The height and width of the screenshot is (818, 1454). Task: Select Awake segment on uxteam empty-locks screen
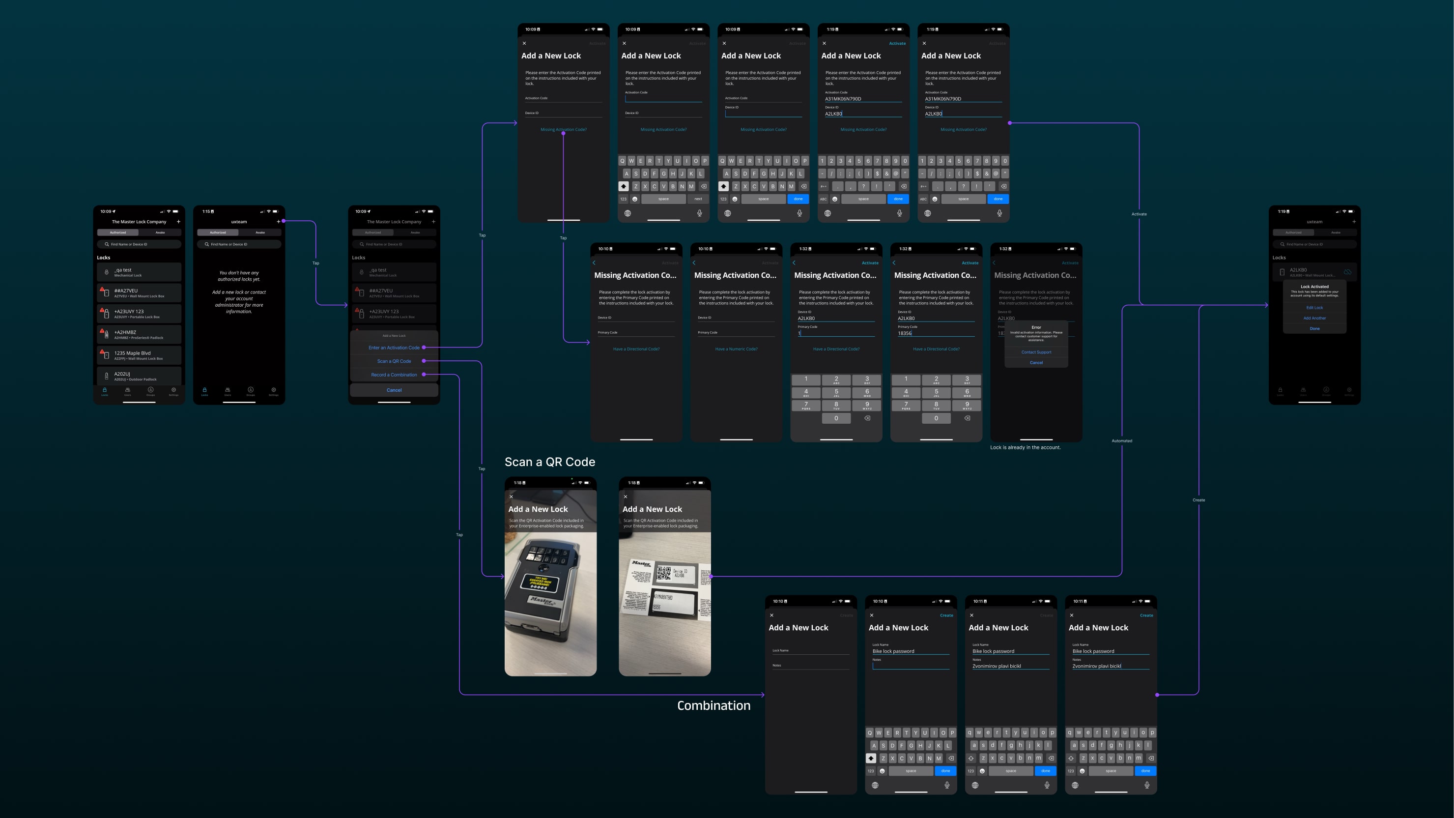(x=260, y=232)
